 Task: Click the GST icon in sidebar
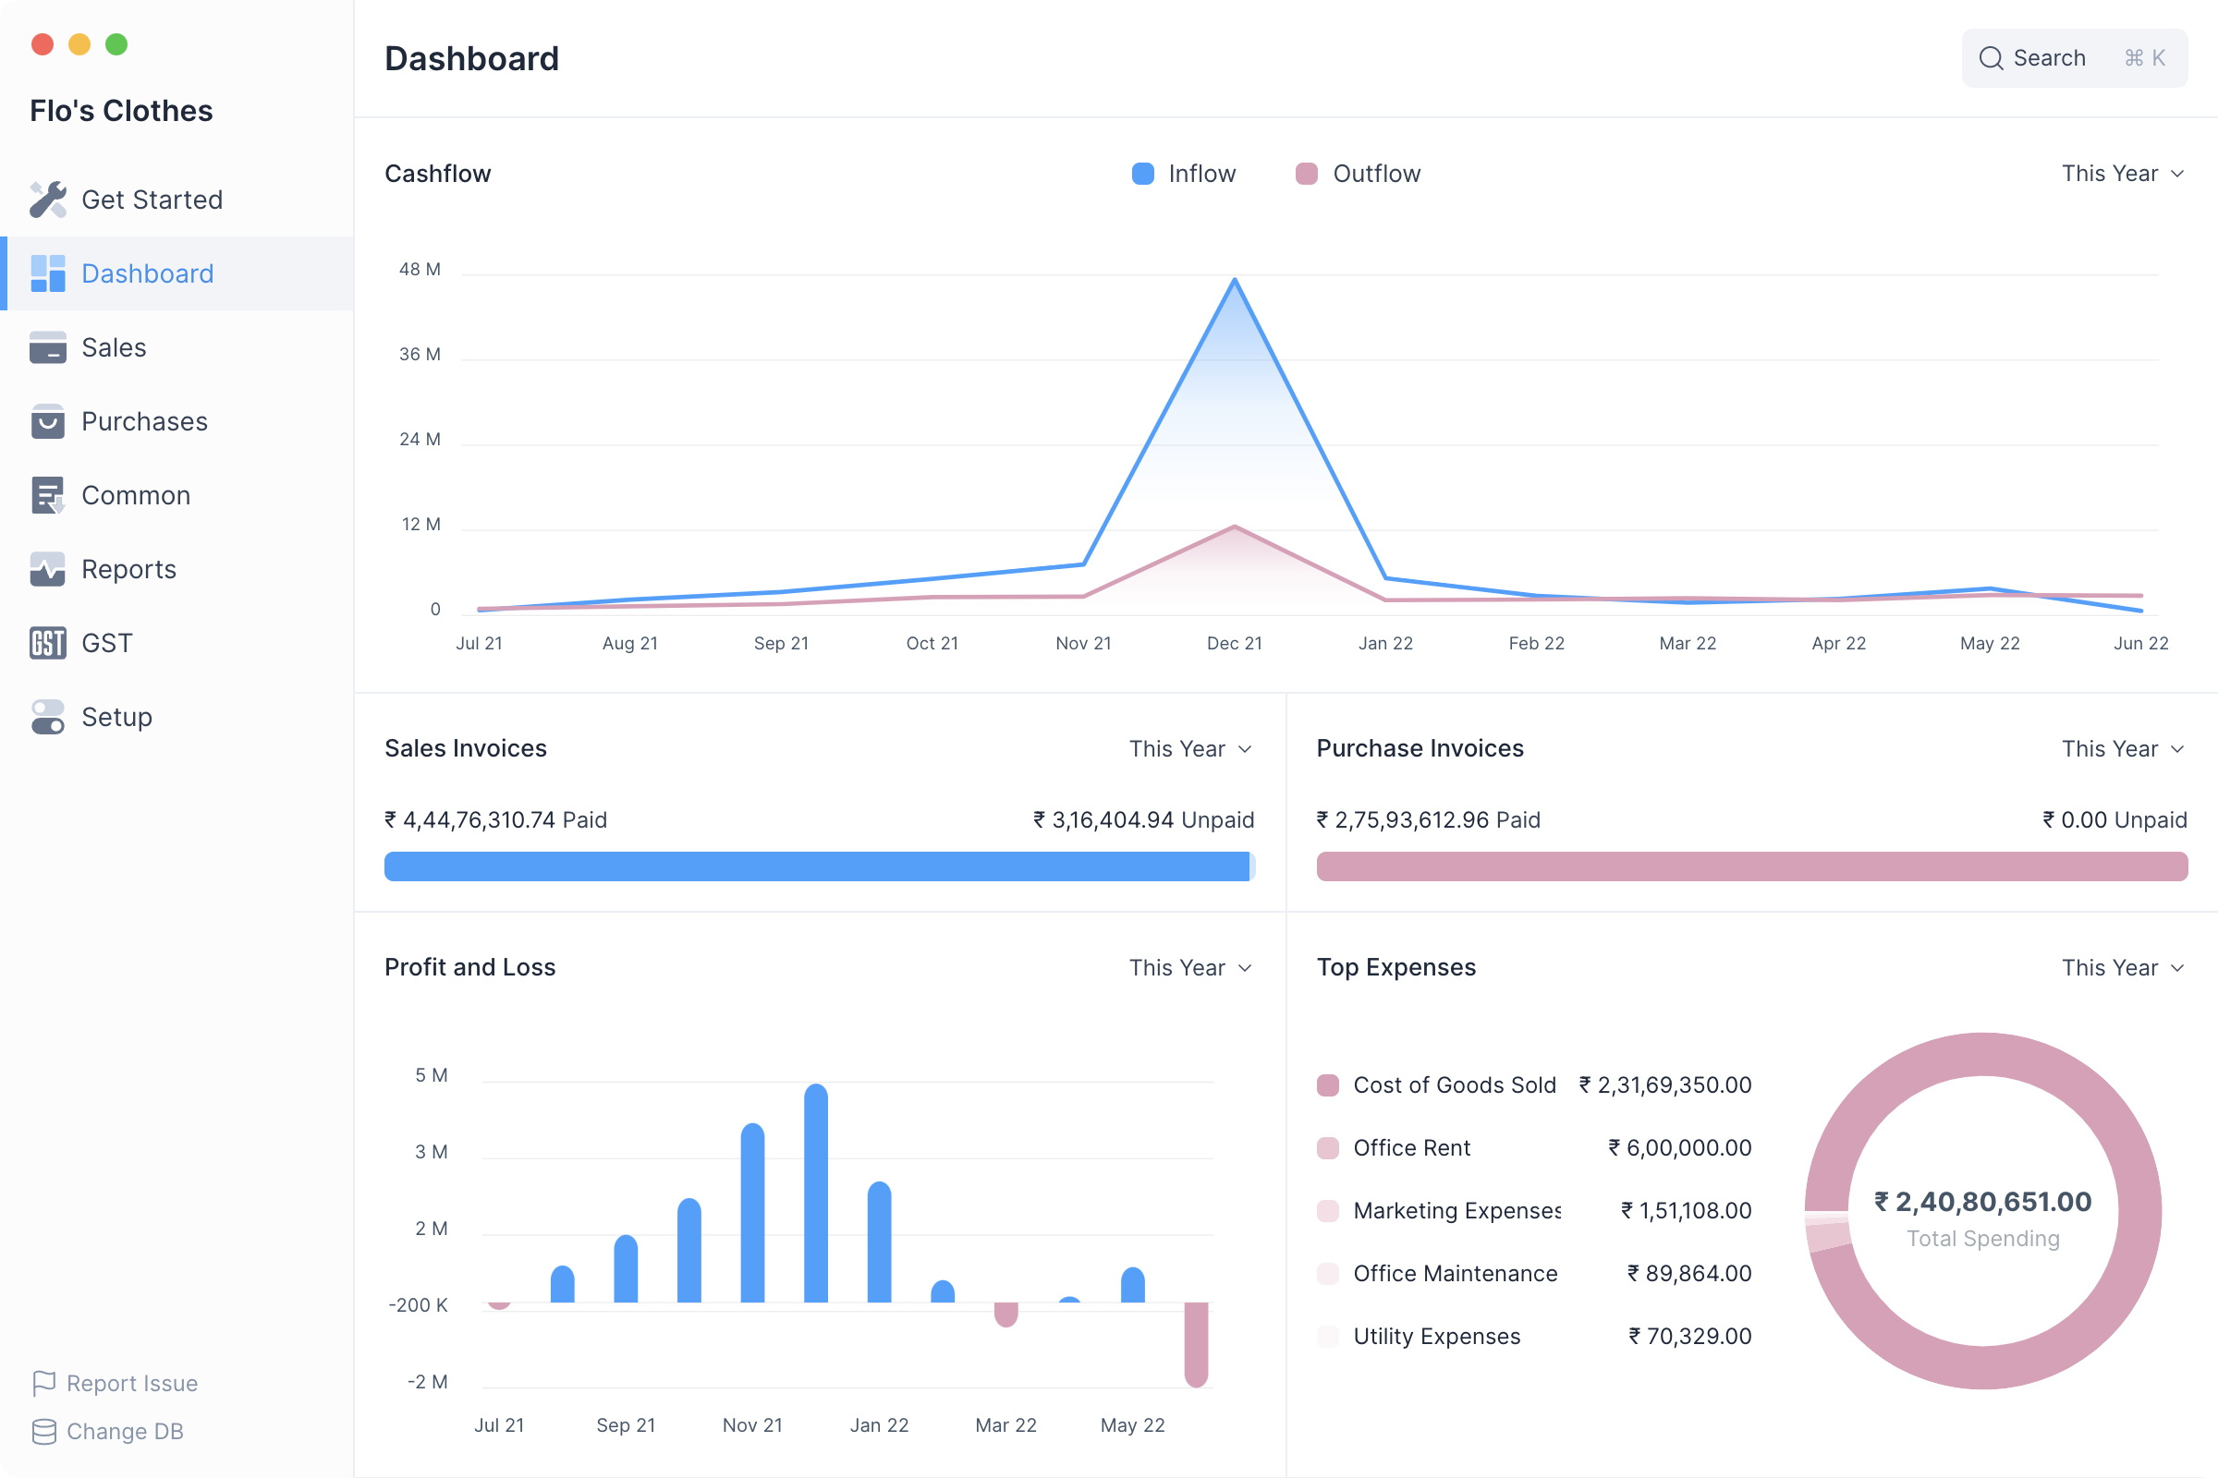click(47, 643)
